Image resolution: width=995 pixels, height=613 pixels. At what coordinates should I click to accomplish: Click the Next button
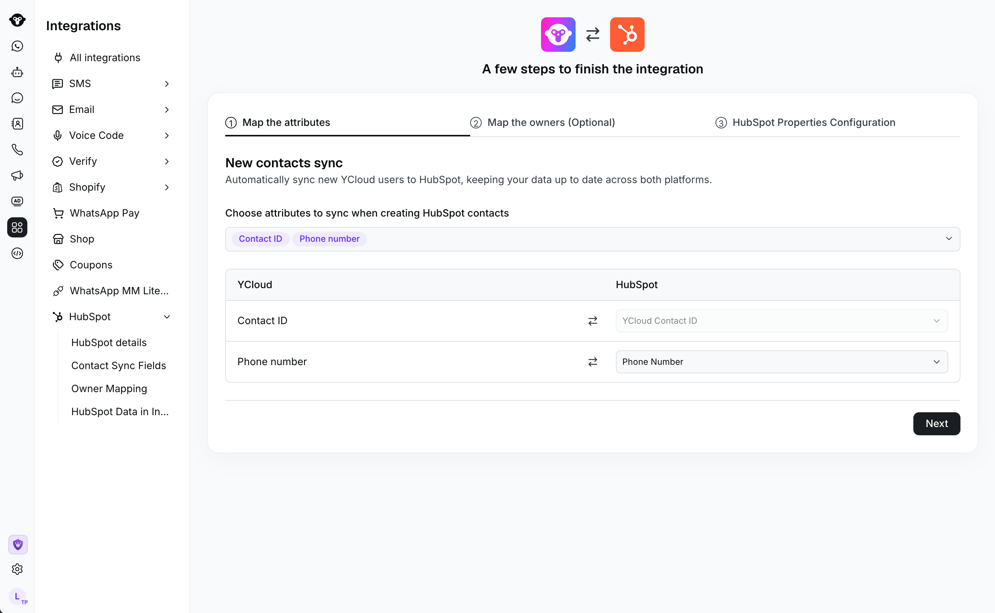point(936,424)
